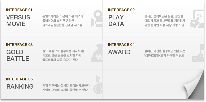This screenshot has width=206, height=102.
Task: Click the Play Data Korean description text
Action: click(165, 21)
